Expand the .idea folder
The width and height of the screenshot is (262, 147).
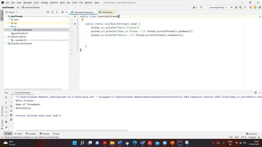point(8,20)
